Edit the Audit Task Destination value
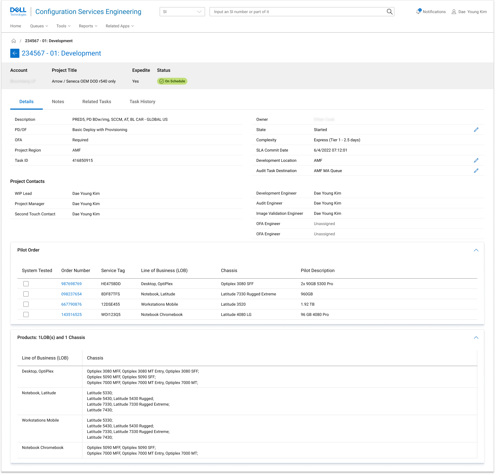The image size is (495, 474). (x=476, y=171)
